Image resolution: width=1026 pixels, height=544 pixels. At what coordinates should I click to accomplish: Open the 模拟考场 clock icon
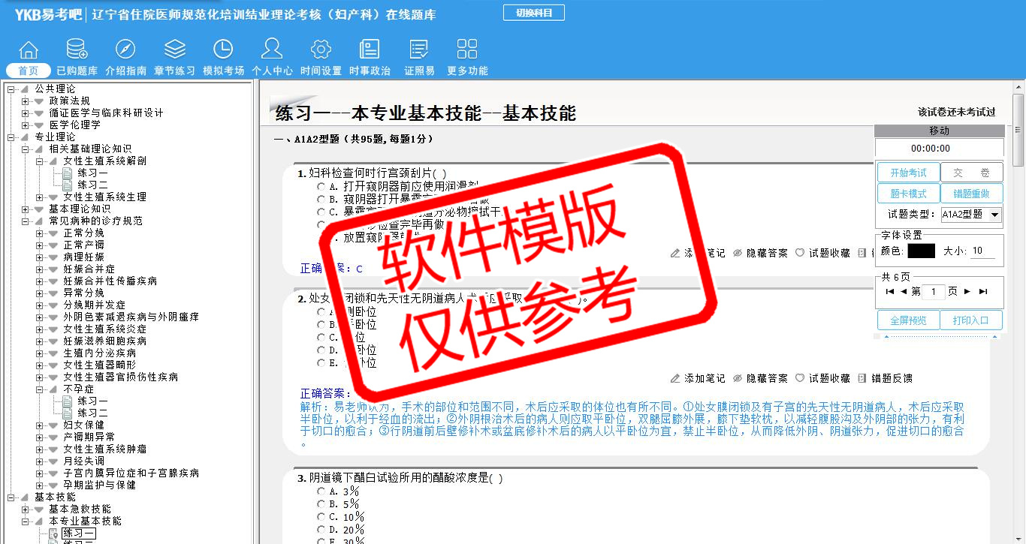pyautogui.click(x=223, y=50)
